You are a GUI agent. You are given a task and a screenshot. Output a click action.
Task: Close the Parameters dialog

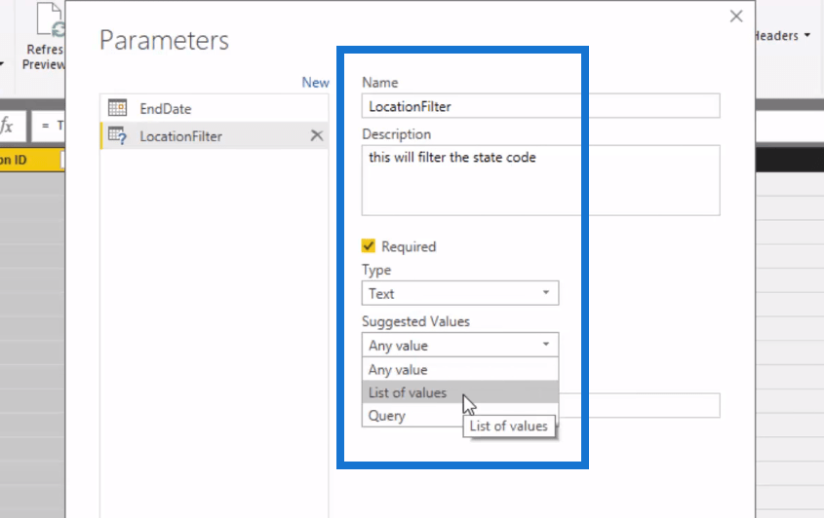pos(735,17)
